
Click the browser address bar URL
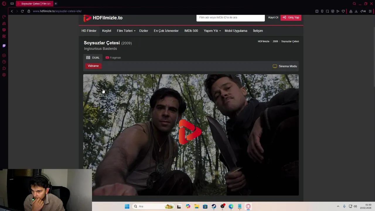57,11
